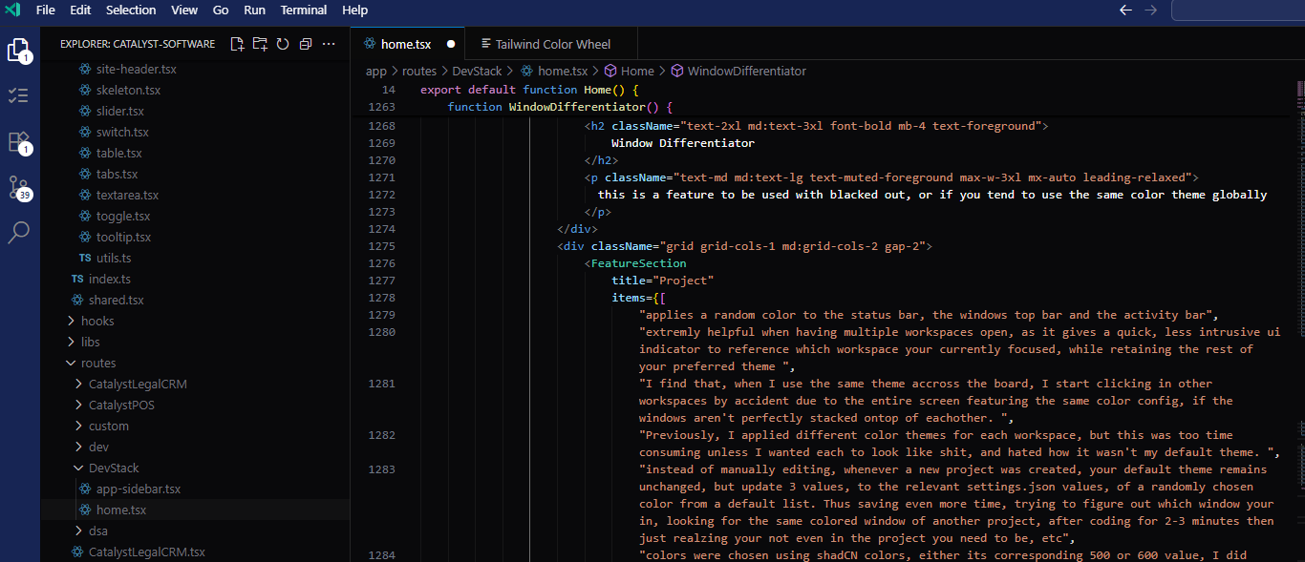The image size is (1305, 562).
Task: Click New File icon in Explorer header
Action: (x=237, y=44)
